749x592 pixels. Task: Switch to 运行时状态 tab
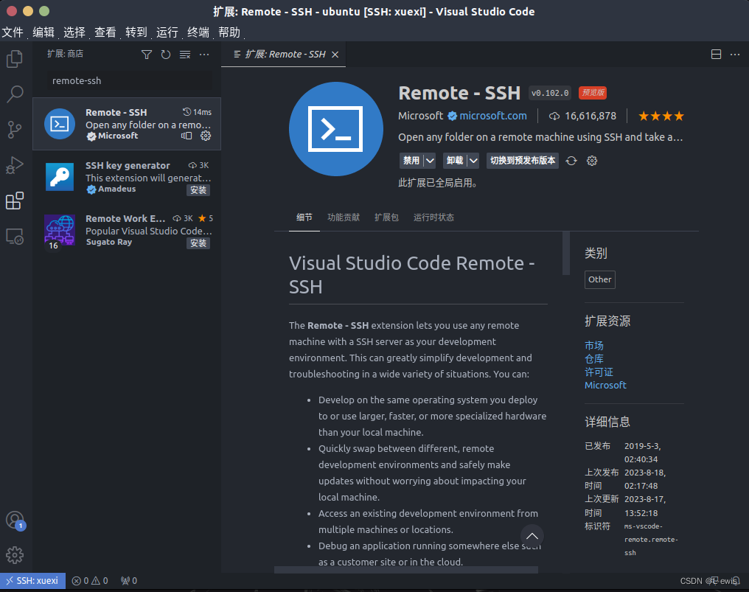tap(433, 217)
